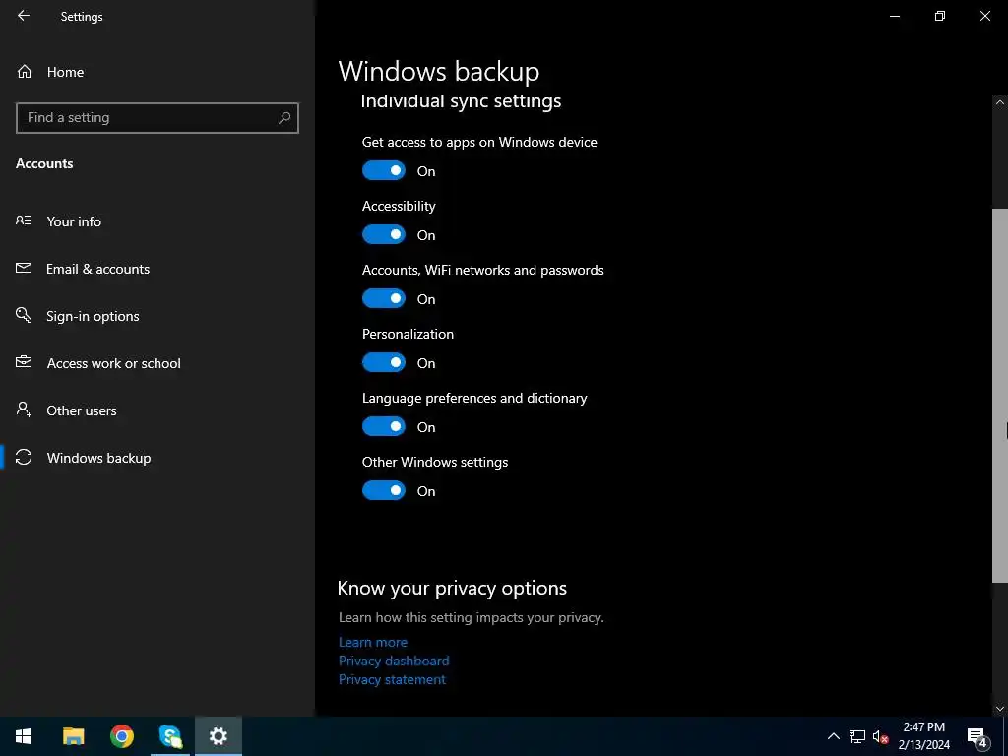Click the vertical scrollbar thumb
This screenshot has width=1008, height=756.
pyautogui.click(x=1000, y=396)
